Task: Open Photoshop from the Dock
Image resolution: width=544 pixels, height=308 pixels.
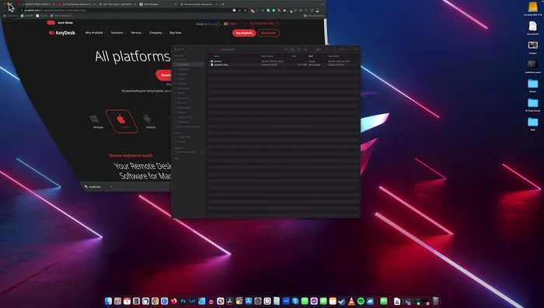Action: [183, 301]
